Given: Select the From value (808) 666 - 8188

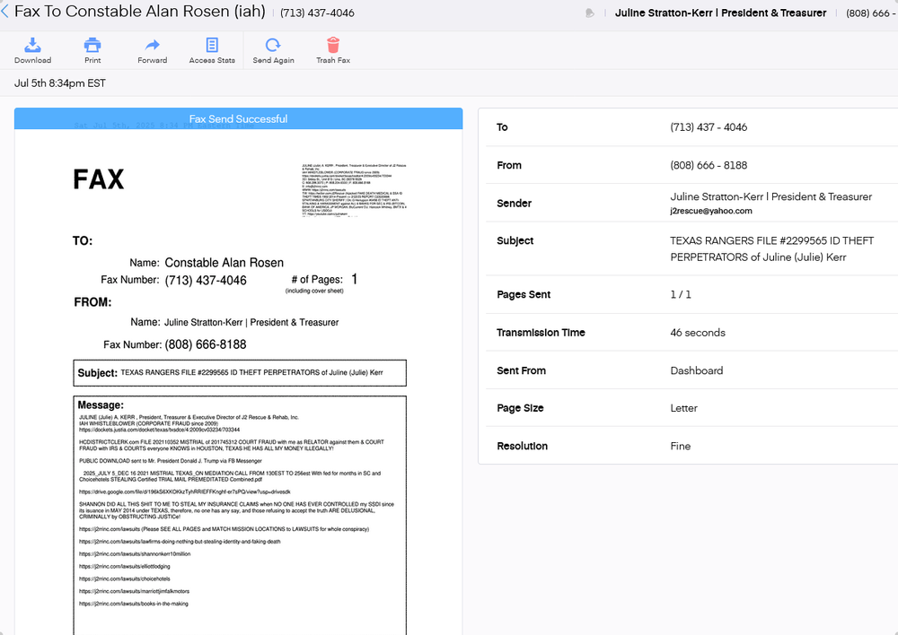Looking at the screenshot, I should (709, 165).
